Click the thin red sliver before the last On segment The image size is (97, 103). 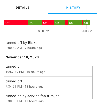point(83,23)
